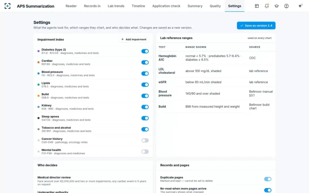Open the layout panel icon
309x193 pixels.
tap(257, 6)
